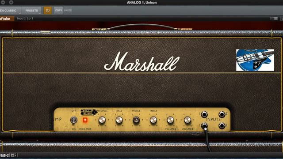283x159 pixels.
Task: Click the window minimize minus button
Action: (3, 2)
